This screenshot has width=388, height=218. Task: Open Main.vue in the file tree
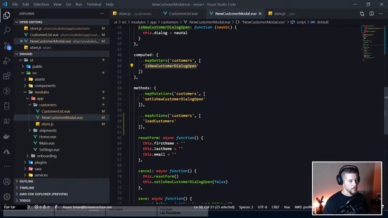point(47,143)
